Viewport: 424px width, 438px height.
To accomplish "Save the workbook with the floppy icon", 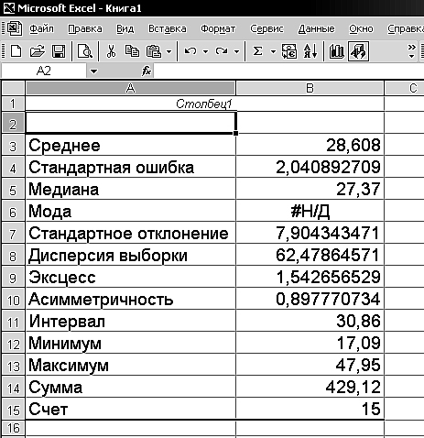I will (59, 51).
